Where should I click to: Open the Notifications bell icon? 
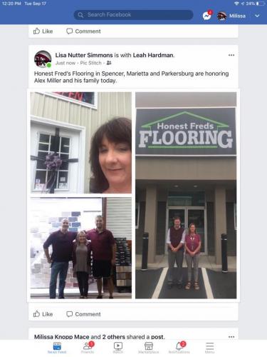tap(179, 347)
